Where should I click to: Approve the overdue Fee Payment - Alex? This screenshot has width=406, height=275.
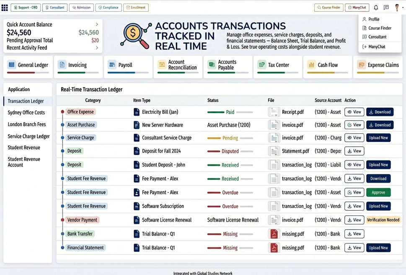tap(378, 192)
